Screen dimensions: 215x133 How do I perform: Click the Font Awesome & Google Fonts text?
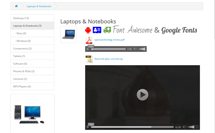point(155,30)
